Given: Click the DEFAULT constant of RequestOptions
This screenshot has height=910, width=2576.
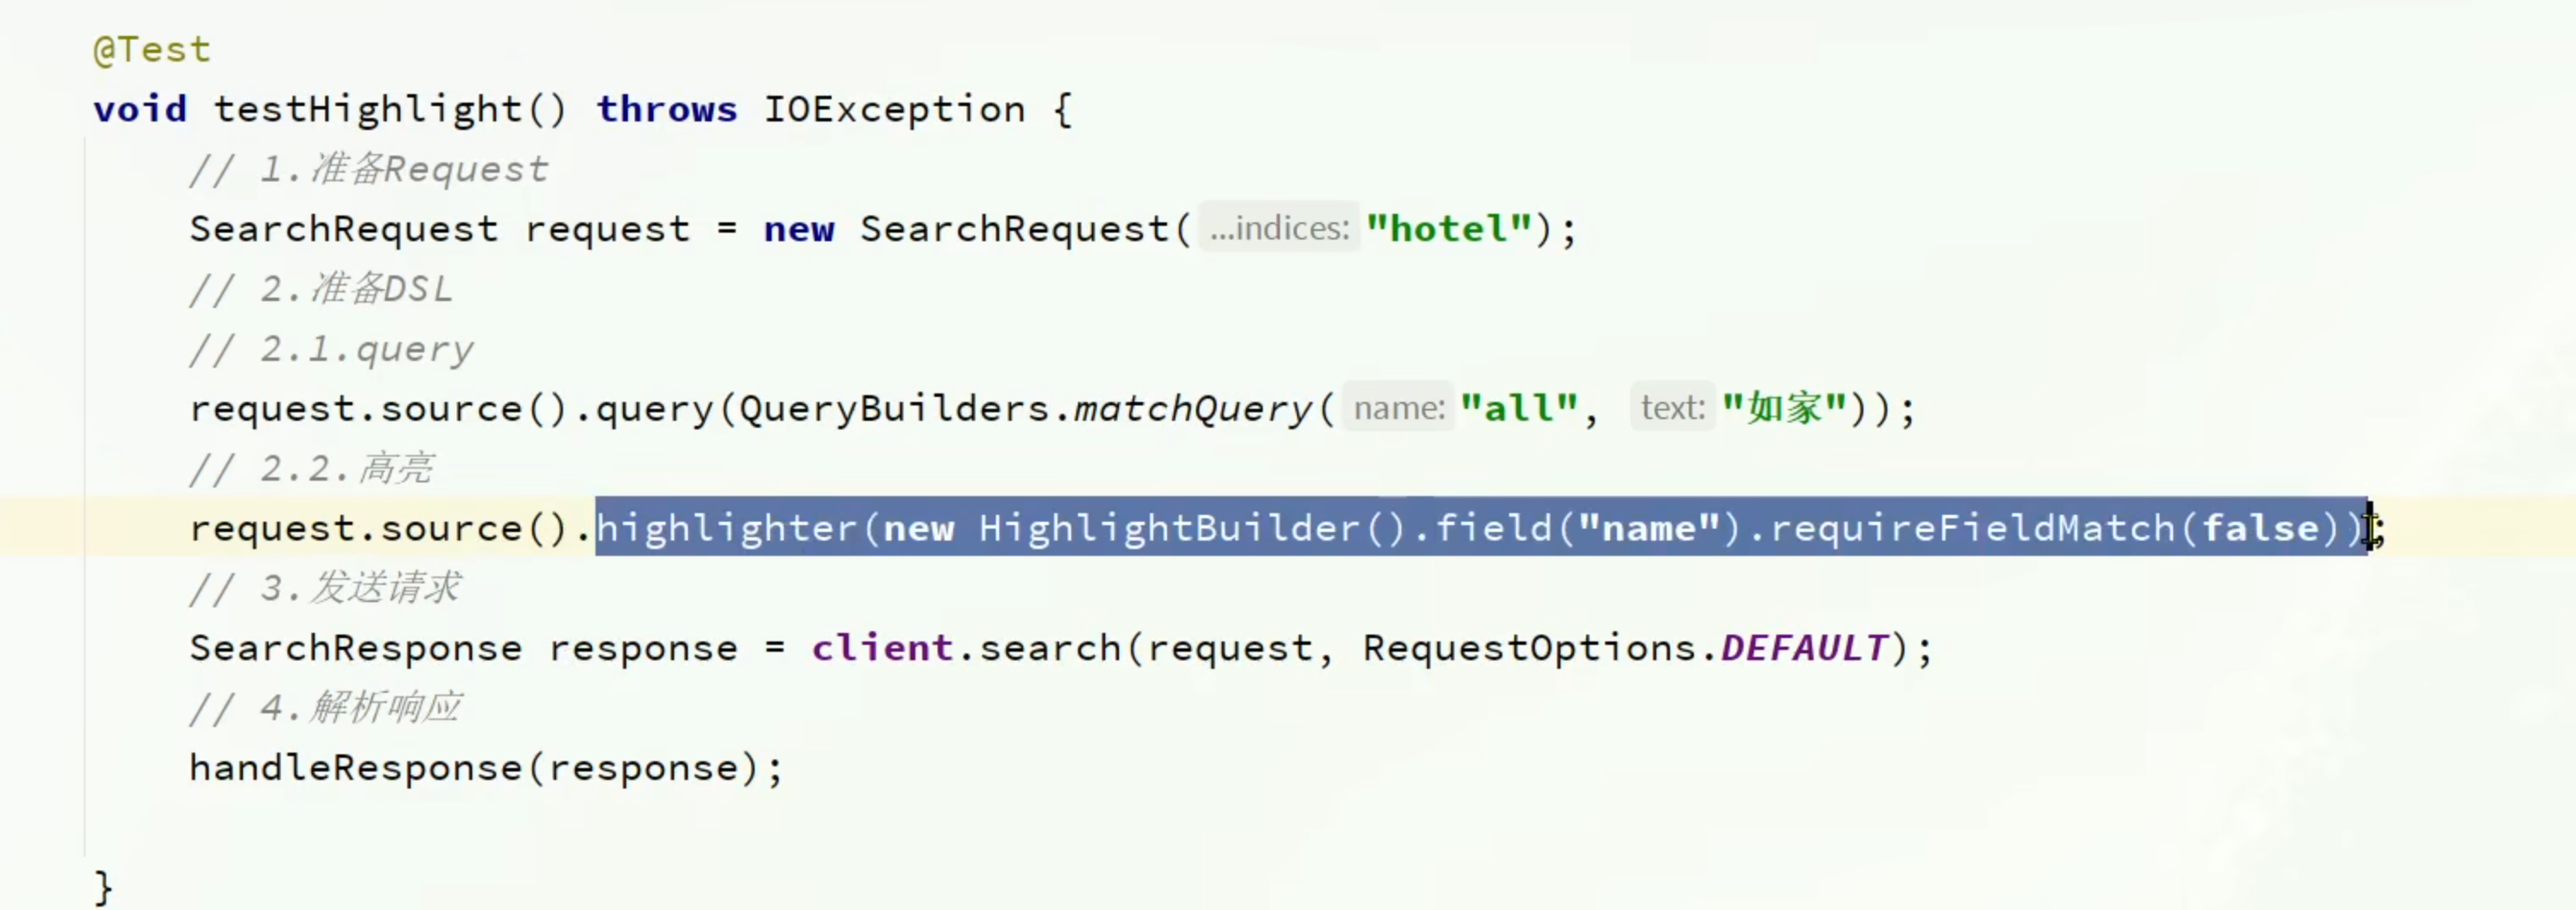Looking at the screenshot, I should click(1804, 648).
